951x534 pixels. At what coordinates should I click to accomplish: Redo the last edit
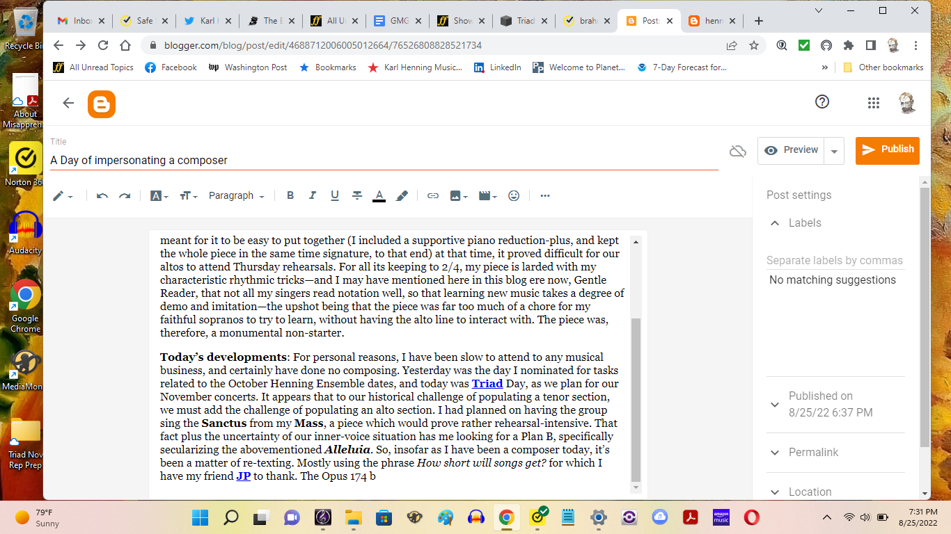125,196
